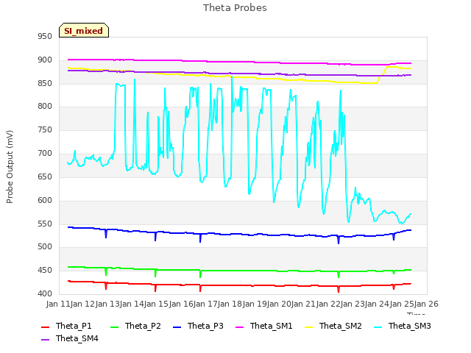This screenshot has height=353, width=471.
Task: Click the Theta_SM1 legend entry
Action: pyautogui.click(x=264, y=326)
